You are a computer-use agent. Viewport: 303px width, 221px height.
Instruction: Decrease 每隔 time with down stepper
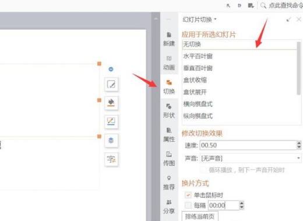point(242,208)
